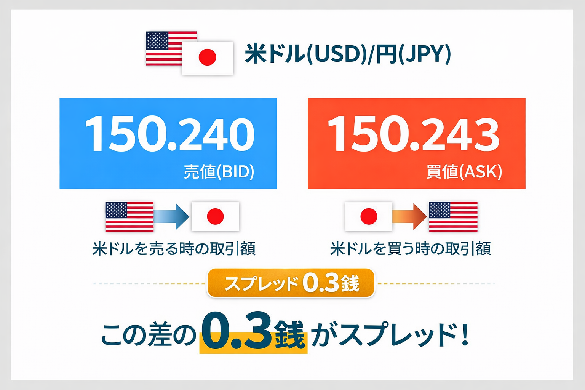Select the 米ドル(USD)/円(JPY) title text
Screen dimensions: 585x390
(x=347, y=54)
